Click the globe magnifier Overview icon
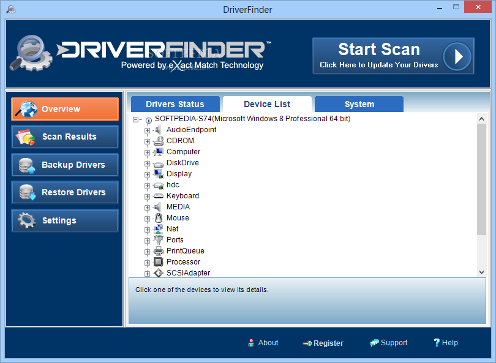Screen dimensions: 496x363 [26, 109]
